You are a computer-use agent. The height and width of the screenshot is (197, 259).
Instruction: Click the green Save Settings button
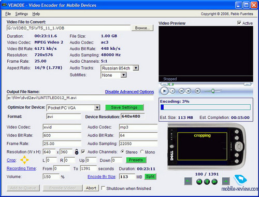click(124, 107)
